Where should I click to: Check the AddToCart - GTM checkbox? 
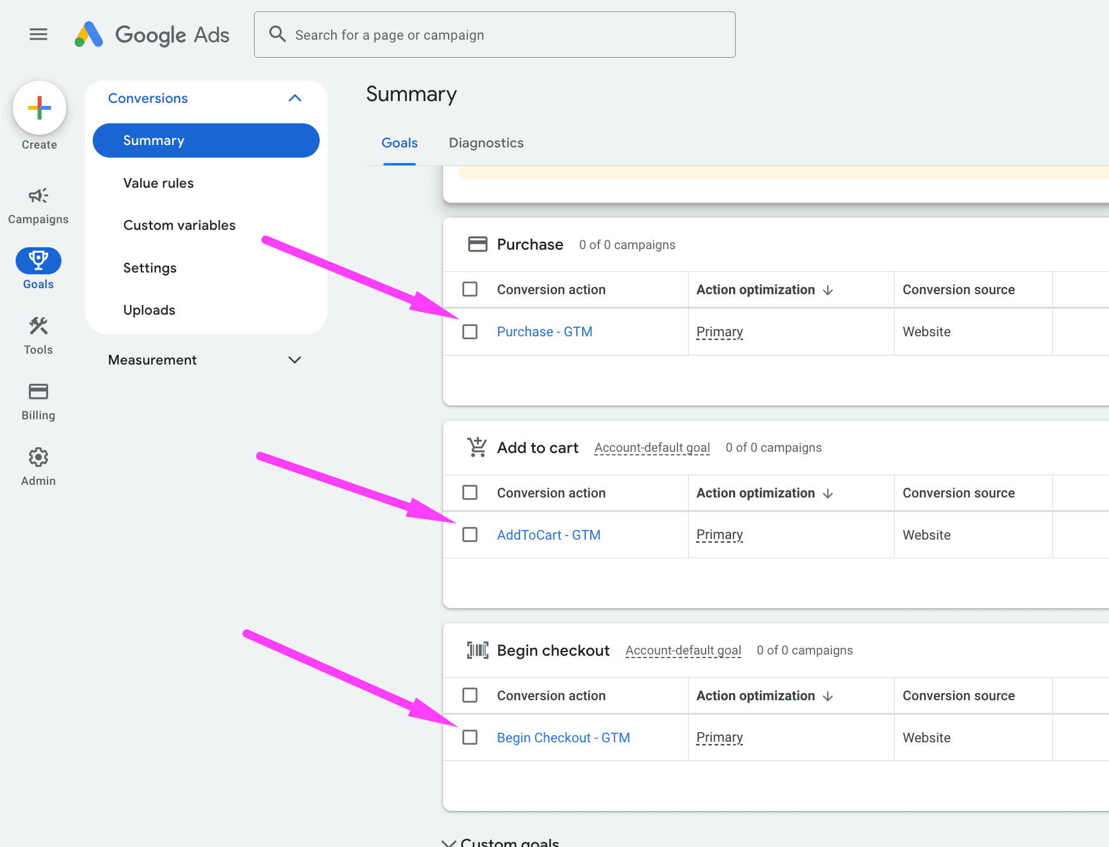pos(470,534)
